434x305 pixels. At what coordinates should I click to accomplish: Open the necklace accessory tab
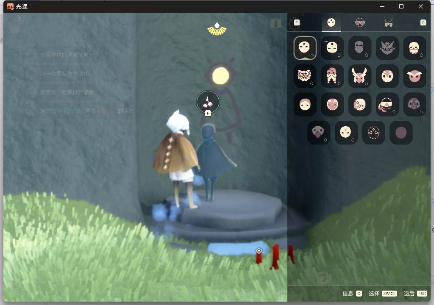[388, 22]
